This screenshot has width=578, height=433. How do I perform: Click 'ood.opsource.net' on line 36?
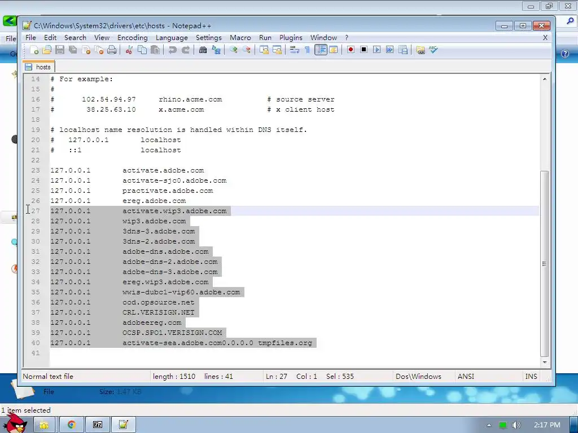(x=159, y=302)
